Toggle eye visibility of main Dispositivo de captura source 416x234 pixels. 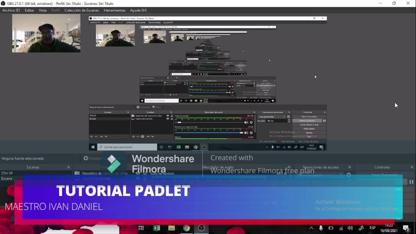[138, 173]
